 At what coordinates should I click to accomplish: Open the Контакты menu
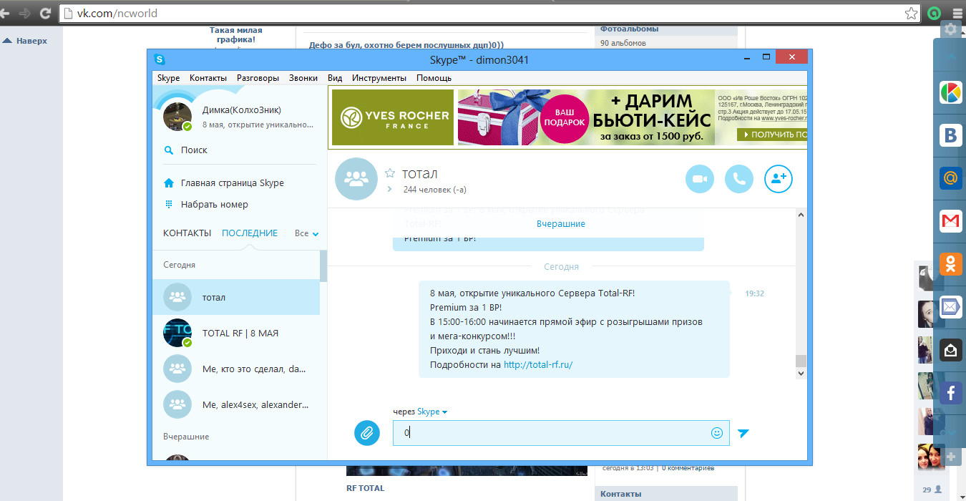click(x=208, y=78)
